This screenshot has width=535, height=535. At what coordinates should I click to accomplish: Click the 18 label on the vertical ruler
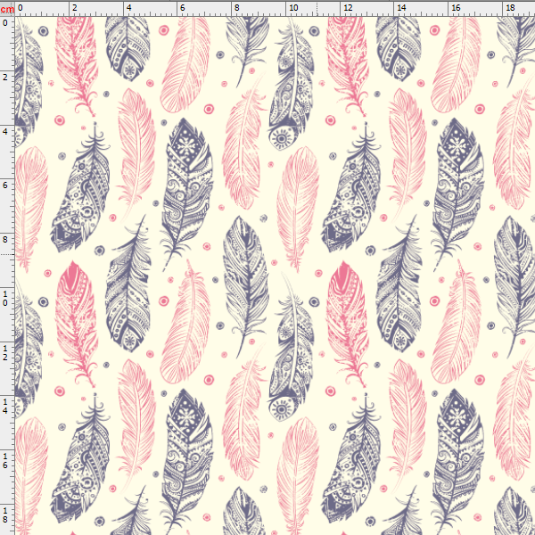click(4, 514)
